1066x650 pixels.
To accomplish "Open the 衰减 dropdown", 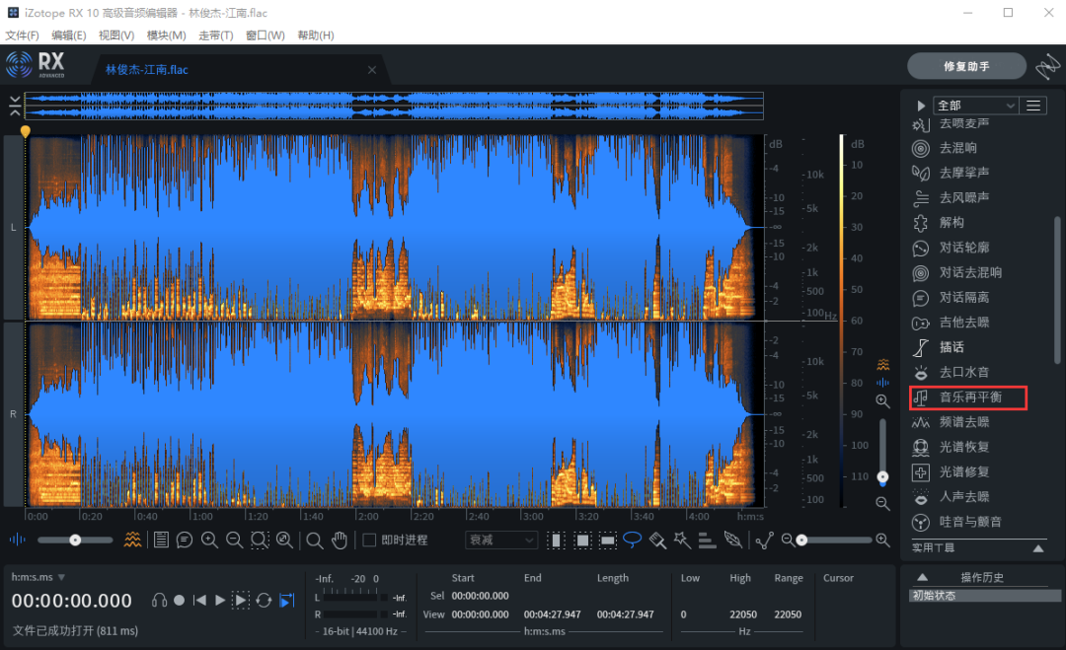I will click(x=500, y=540).
